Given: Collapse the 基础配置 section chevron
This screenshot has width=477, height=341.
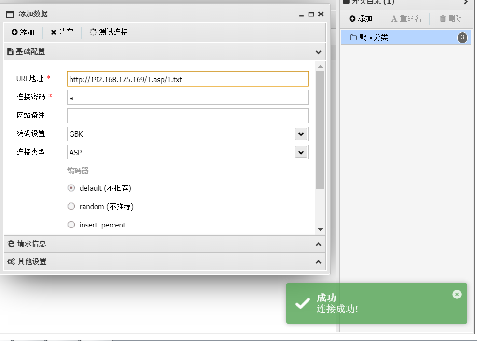Looking at the screenshot, I should click(318, 52).
